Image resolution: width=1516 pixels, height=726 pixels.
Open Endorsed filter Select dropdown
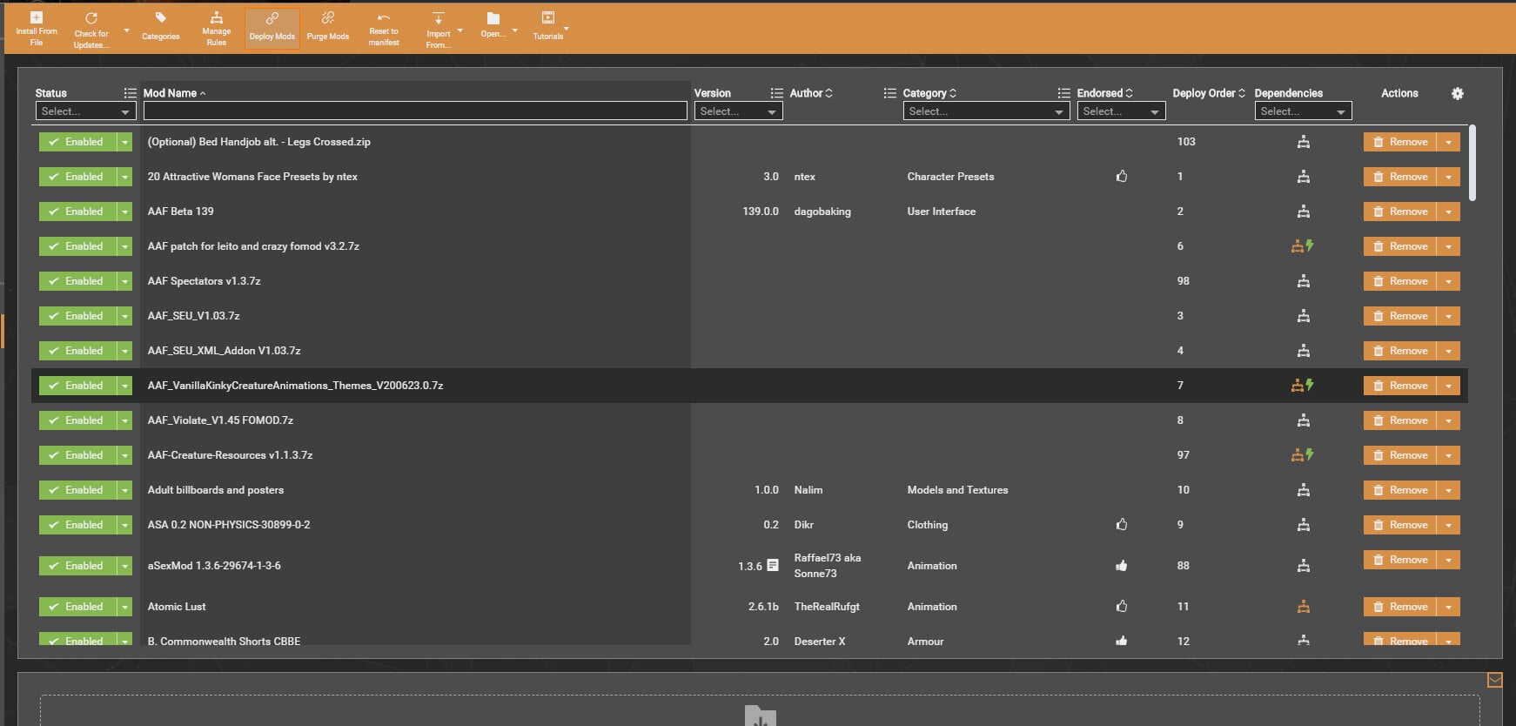(x=1121, y=111)
